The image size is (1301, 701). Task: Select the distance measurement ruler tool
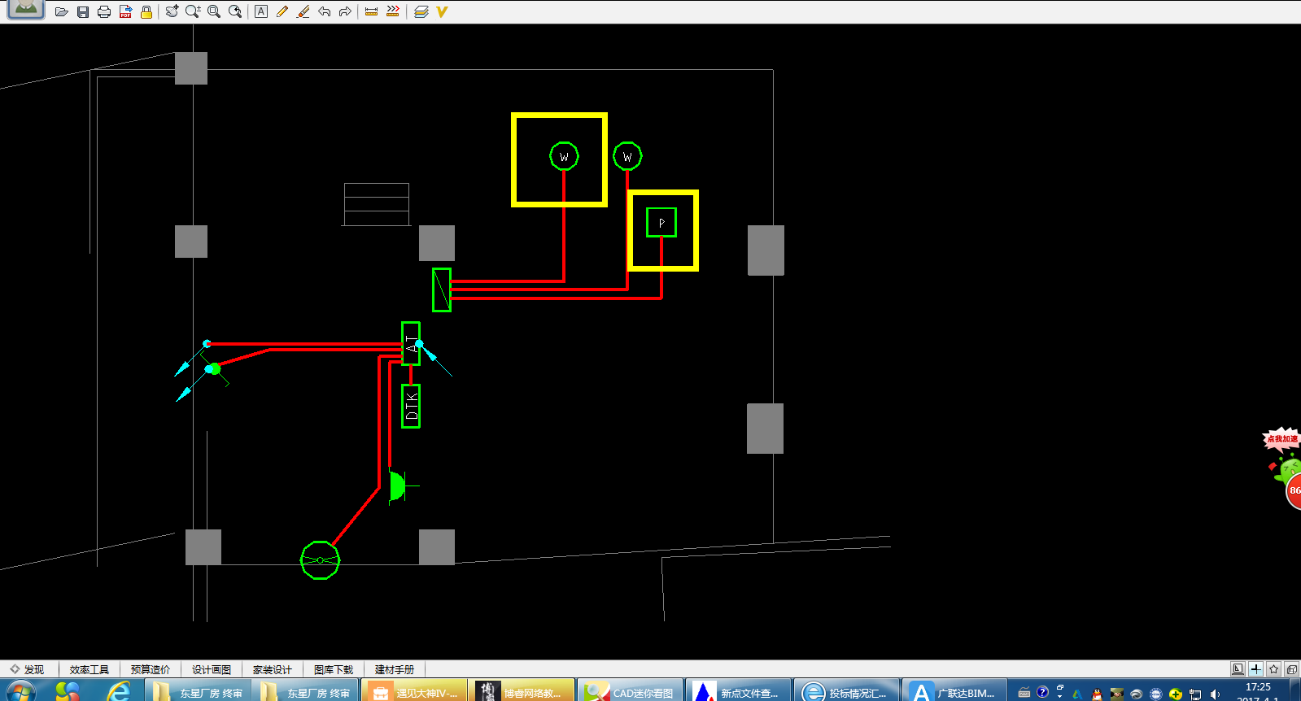point(371,11)
